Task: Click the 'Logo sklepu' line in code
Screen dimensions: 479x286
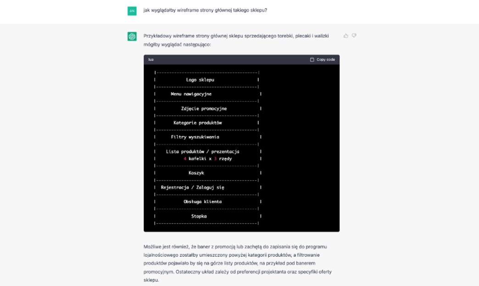Action: point(200,80)
